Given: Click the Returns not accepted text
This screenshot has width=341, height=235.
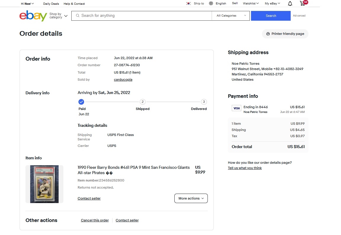Looking at the screenshot, I should pos(96,187).
